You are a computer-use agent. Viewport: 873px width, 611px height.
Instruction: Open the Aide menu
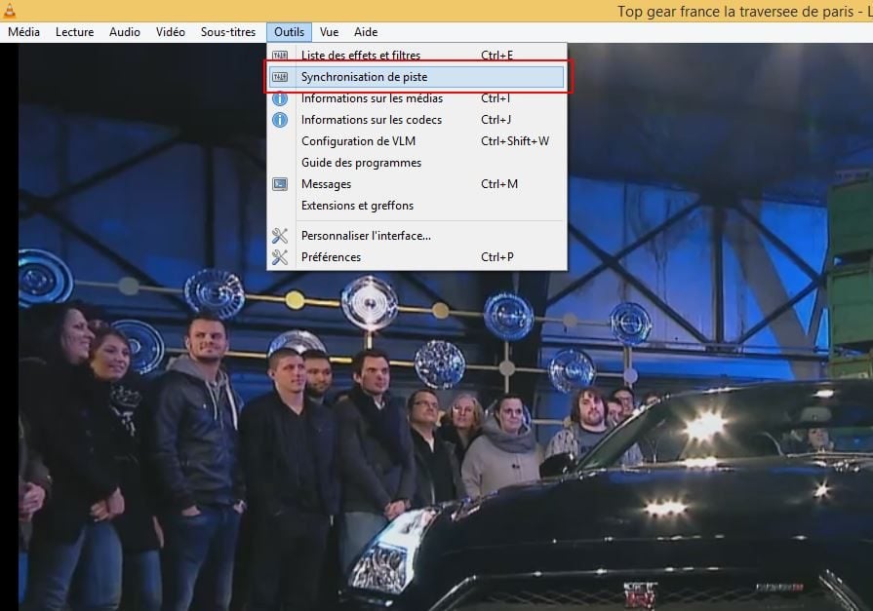[366, 32]
